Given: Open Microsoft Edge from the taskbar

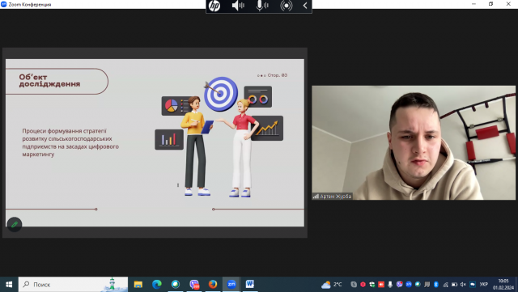Looking at the screenshot, I should (157, 284).
